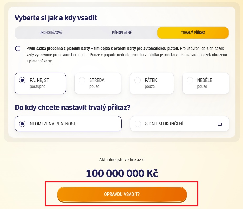The image size is (243, 209).
Task: Click the 100 000 000 Kč jackpot amount
Action: click(x=122, y=173)
